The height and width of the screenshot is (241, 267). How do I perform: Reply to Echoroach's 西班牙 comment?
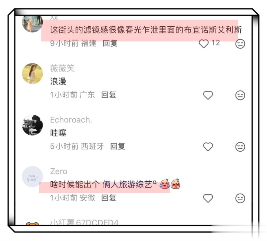118,146
